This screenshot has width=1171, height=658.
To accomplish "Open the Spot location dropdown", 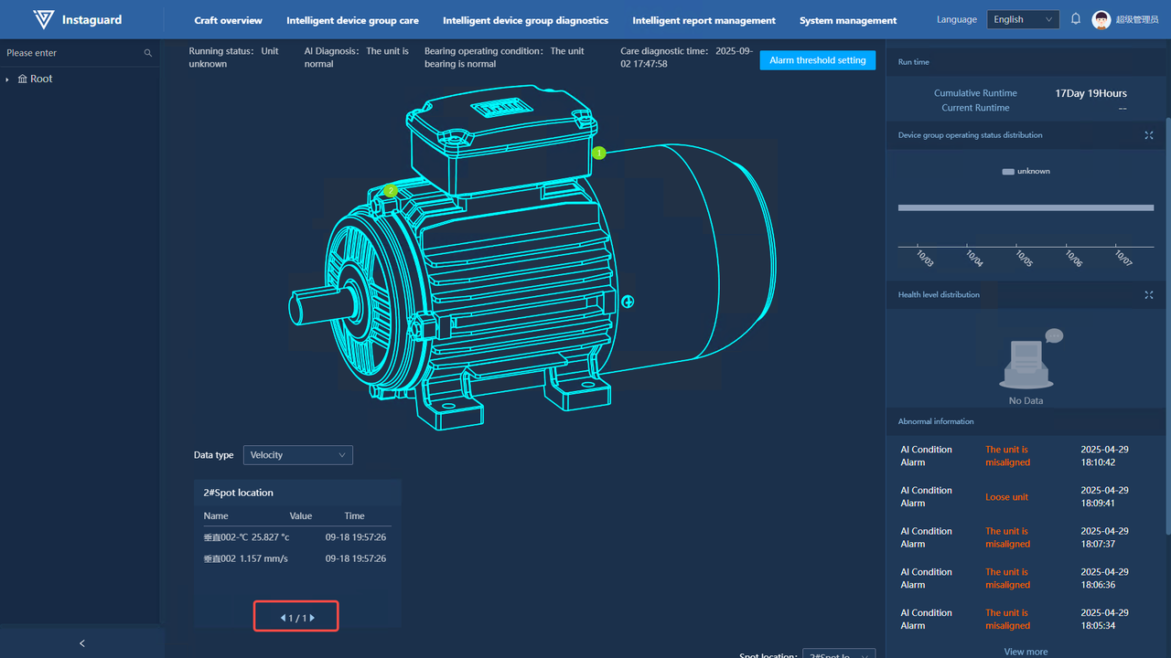I will coord(838,654).
